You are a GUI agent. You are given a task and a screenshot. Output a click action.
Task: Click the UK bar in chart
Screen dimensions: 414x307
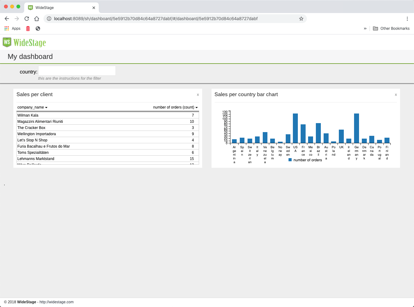pyautogui.click(x=341, y=136)
